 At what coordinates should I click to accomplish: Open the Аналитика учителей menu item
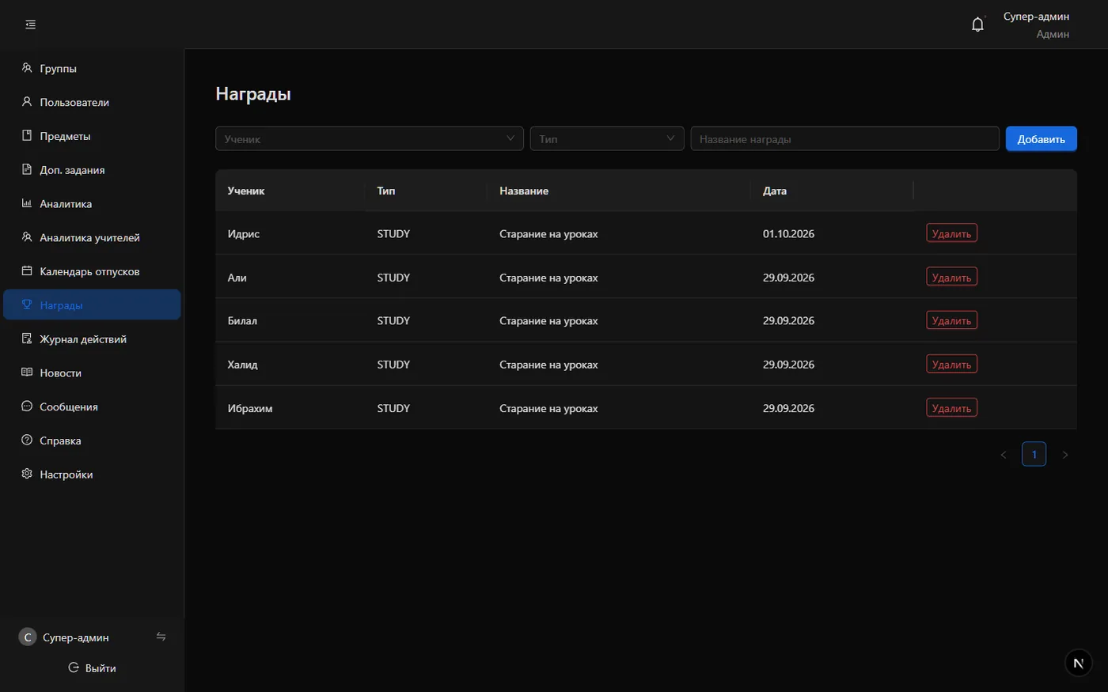(x=92, y=237)
